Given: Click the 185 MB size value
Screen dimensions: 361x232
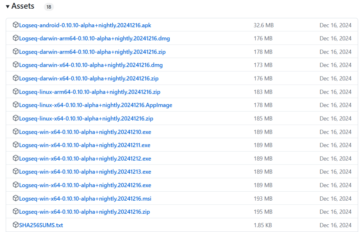Looking at the screenshot, I should coord(263,119).
